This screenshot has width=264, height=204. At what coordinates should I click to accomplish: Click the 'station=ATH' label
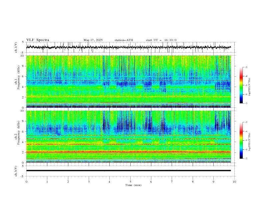pyautogui.click(x=124, y=40)
